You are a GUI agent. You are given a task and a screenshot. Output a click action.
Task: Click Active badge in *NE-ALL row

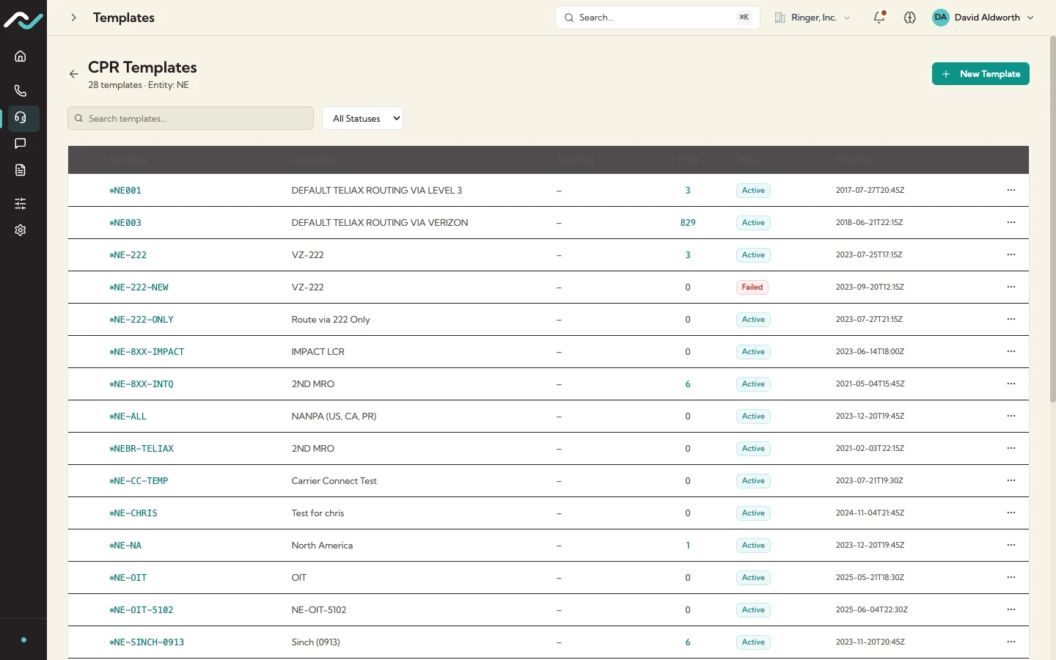[753, 417]
